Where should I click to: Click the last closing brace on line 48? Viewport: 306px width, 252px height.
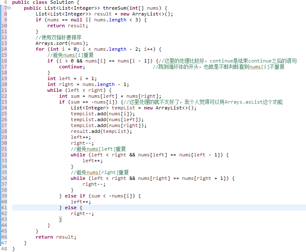coord(13,249)
